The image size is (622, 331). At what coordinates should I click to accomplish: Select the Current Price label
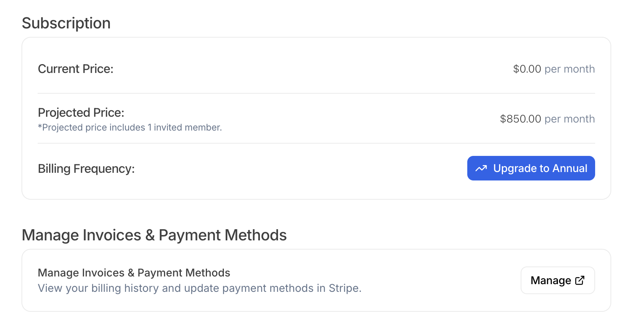click(75, 69)
